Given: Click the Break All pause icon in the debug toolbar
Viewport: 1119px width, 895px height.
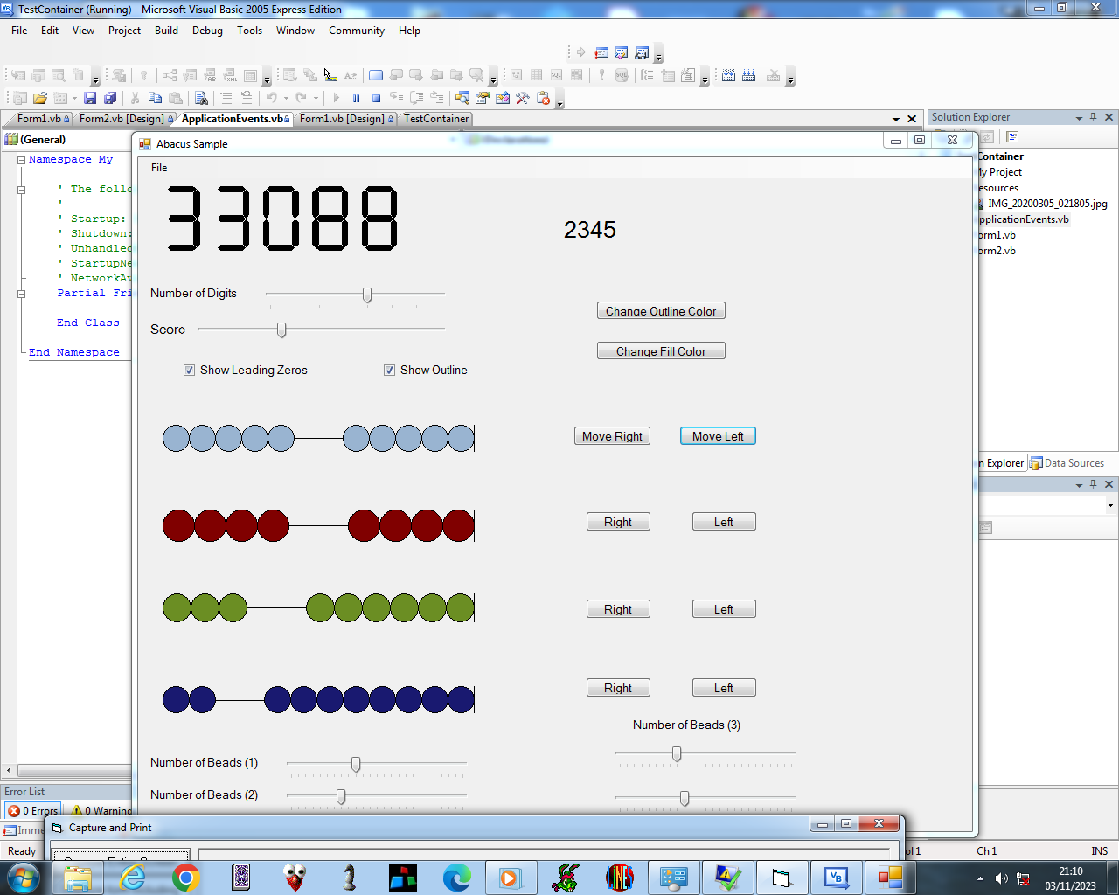Looking at the screenshot, I should [356, 98].
